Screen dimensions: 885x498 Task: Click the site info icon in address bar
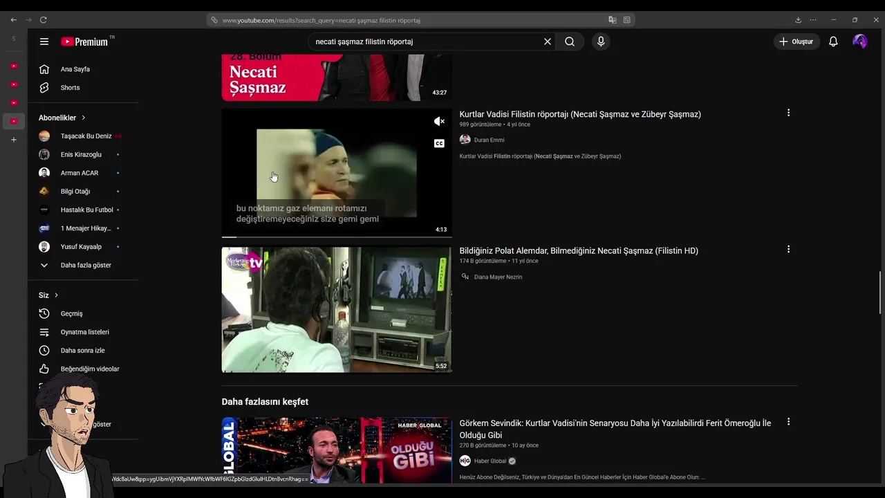tap(214, 20)
